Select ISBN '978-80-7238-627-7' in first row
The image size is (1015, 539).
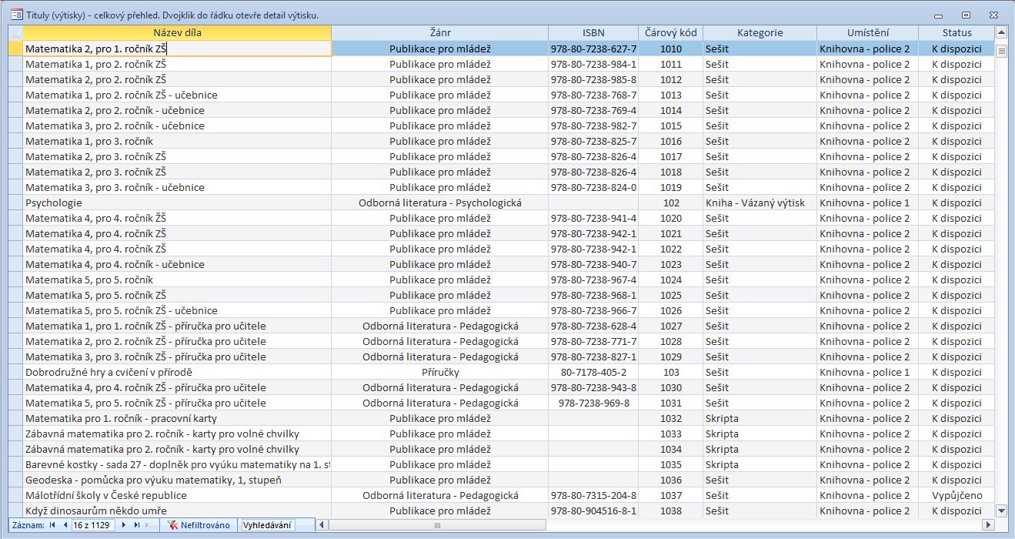tap(593, 49)
